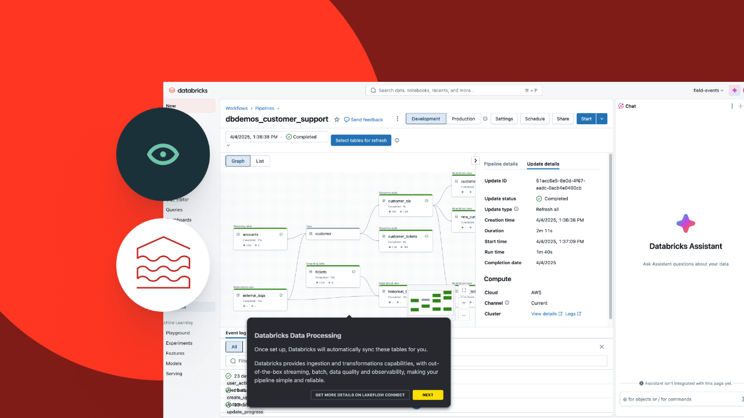744x418 pixels.
Task: Click the zoom-out minus icon on the graph
Action: [464, 315]
